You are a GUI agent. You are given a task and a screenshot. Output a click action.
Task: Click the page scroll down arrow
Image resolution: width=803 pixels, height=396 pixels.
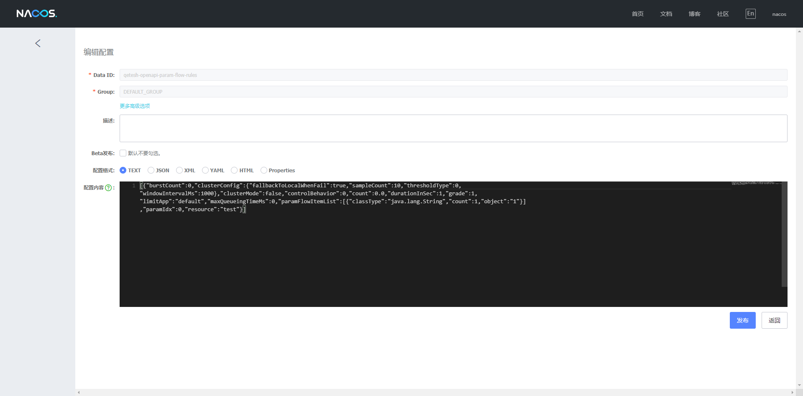(799, 386)
